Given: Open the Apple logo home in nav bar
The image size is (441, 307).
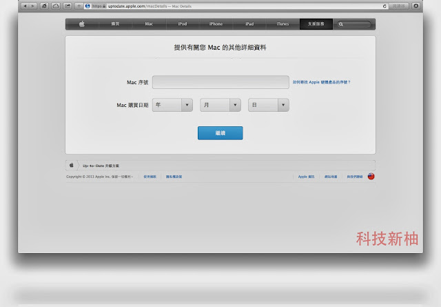Looking at the screenshot, I should click(x=82, y=24).
